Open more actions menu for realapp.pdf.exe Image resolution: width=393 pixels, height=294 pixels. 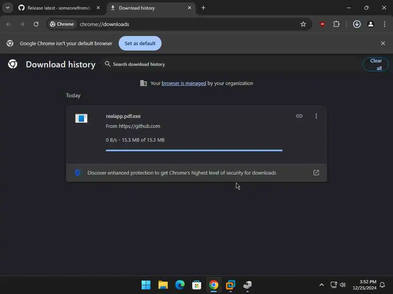coord(316,116)
